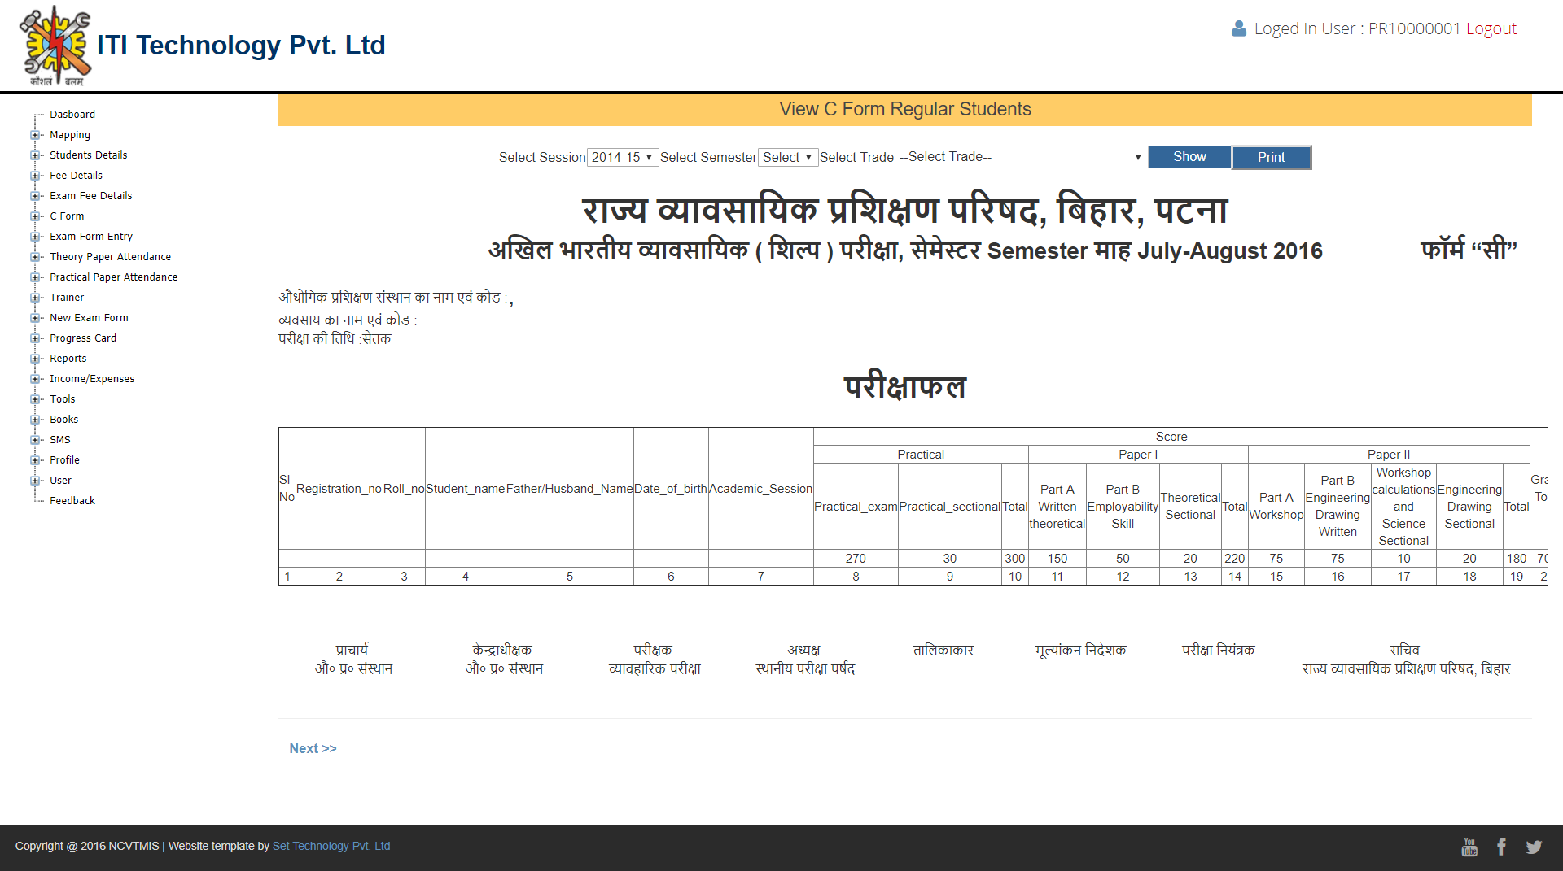Select Progress Card menu item
The height and width of the screenshot is (871, 1563).
(83, 338)
